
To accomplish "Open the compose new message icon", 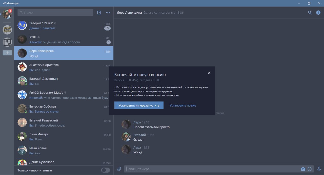I will point(99,13).
